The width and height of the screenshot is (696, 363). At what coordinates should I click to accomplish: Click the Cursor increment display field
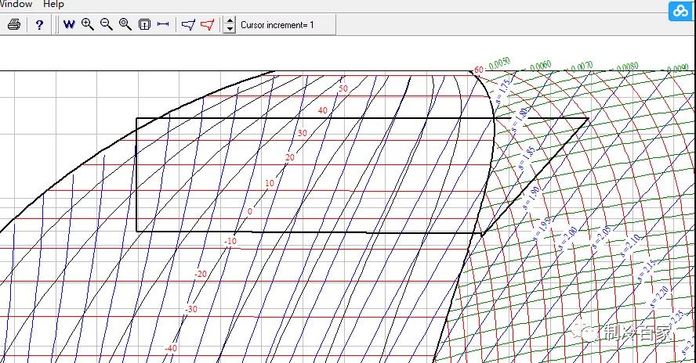[277, 25]
